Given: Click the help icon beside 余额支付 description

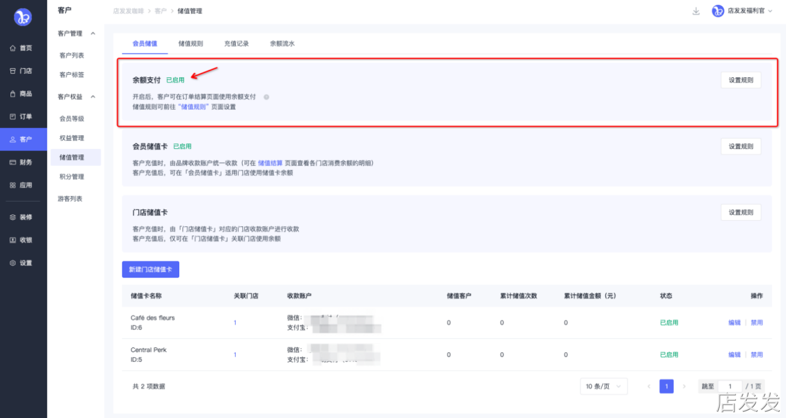Looking at the screenshot, I should pos(267,97).
